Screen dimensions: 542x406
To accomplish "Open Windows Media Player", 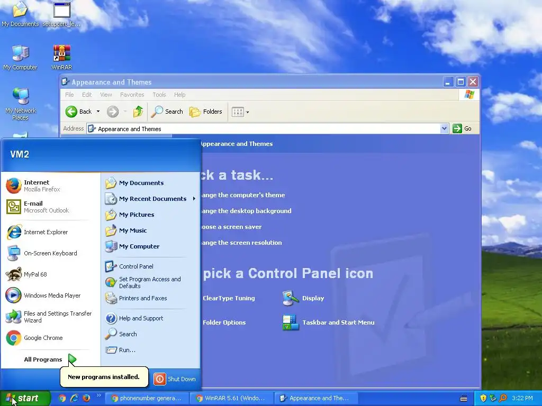I will point(50,296).
